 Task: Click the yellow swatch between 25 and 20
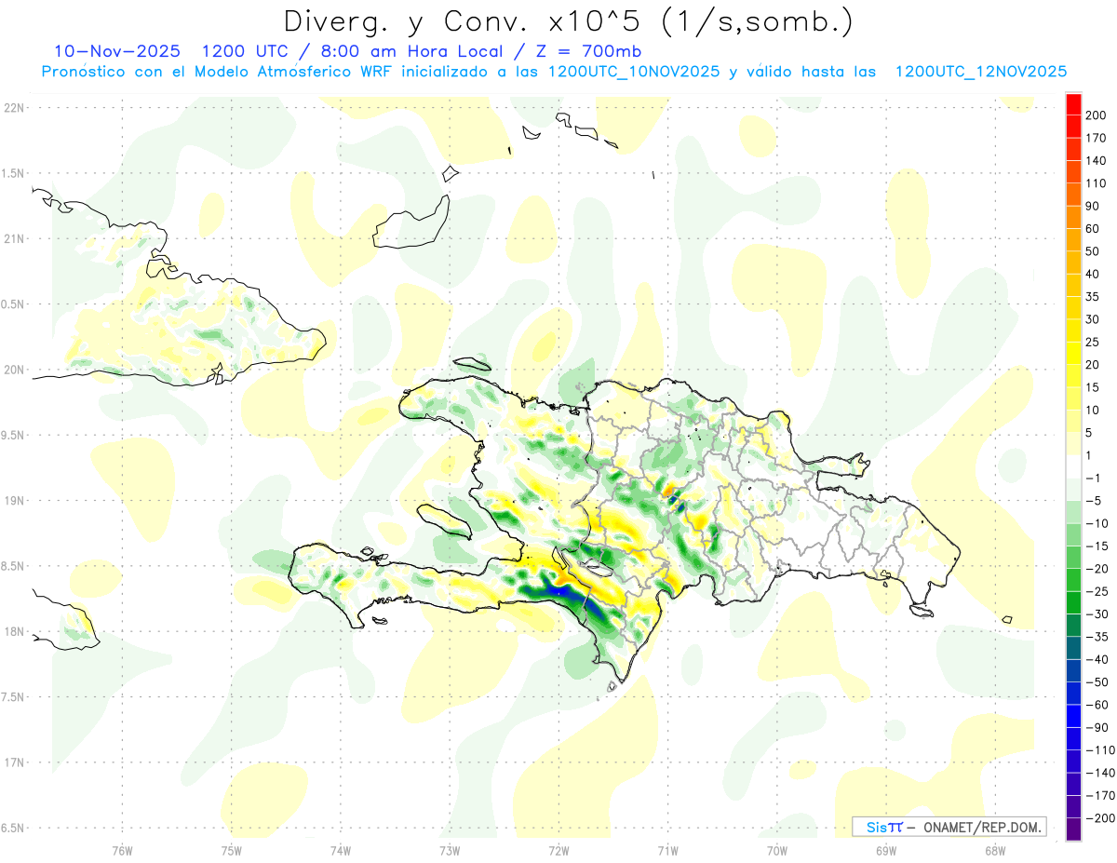(x=1074, y=354)
